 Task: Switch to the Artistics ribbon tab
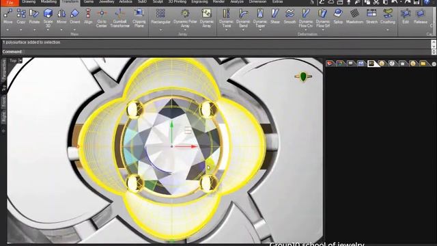[126, 2]
